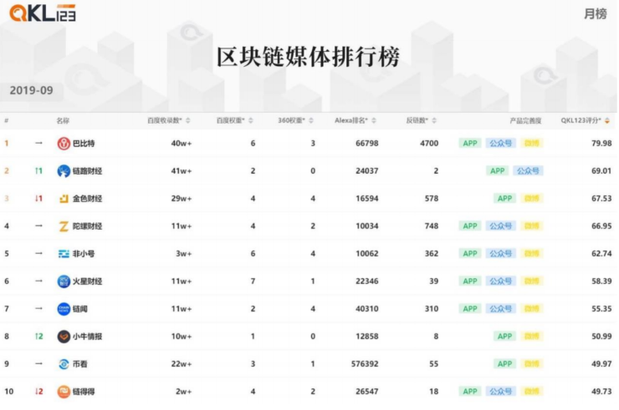Click the score 49.73
Screen dimensions: 619x410
coord(601,392)
